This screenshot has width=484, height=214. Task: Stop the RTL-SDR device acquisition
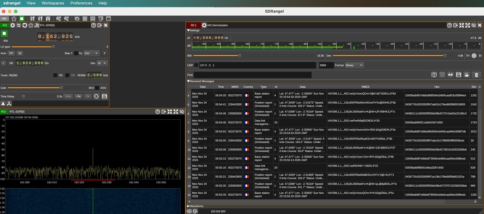(5, 34)
